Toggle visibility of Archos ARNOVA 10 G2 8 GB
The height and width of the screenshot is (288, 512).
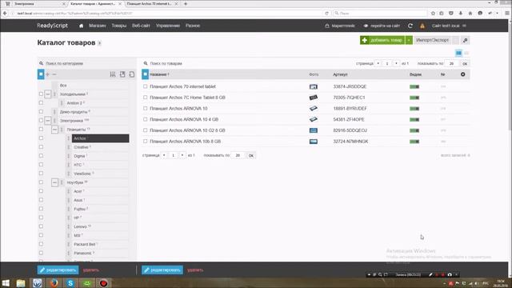414,130
